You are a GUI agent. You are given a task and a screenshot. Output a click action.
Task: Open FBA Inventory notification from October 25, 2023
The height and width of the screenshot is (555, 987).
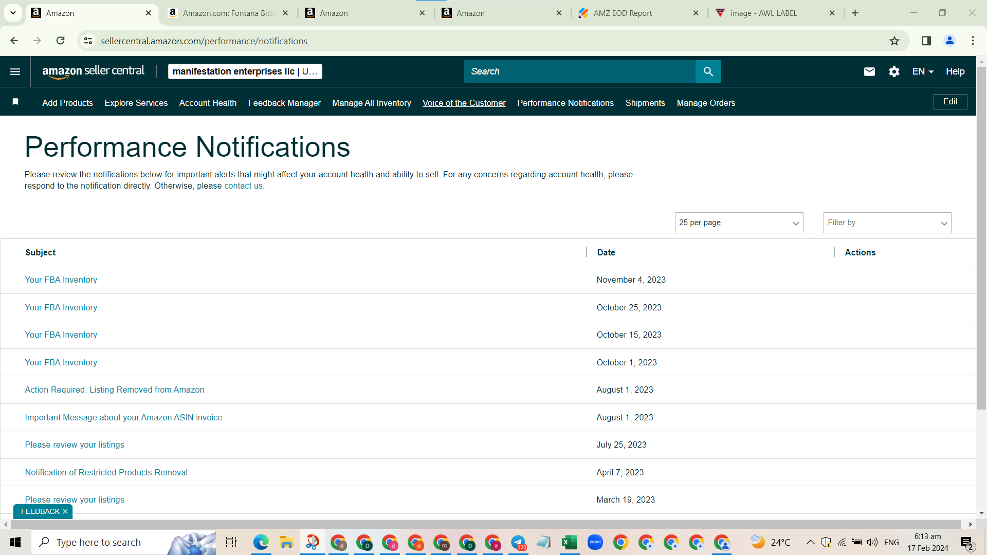point(61,307)
